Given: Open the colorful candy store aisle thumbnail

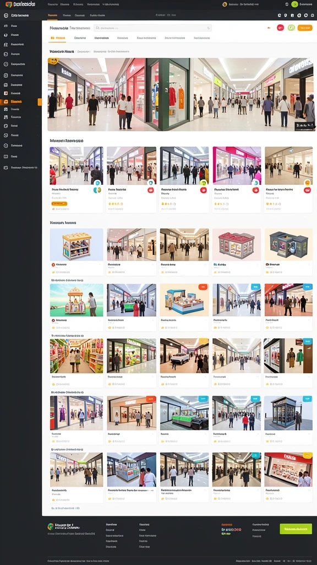Looking at the screenshot, I should pyautogui.click(x=76, y=356).
